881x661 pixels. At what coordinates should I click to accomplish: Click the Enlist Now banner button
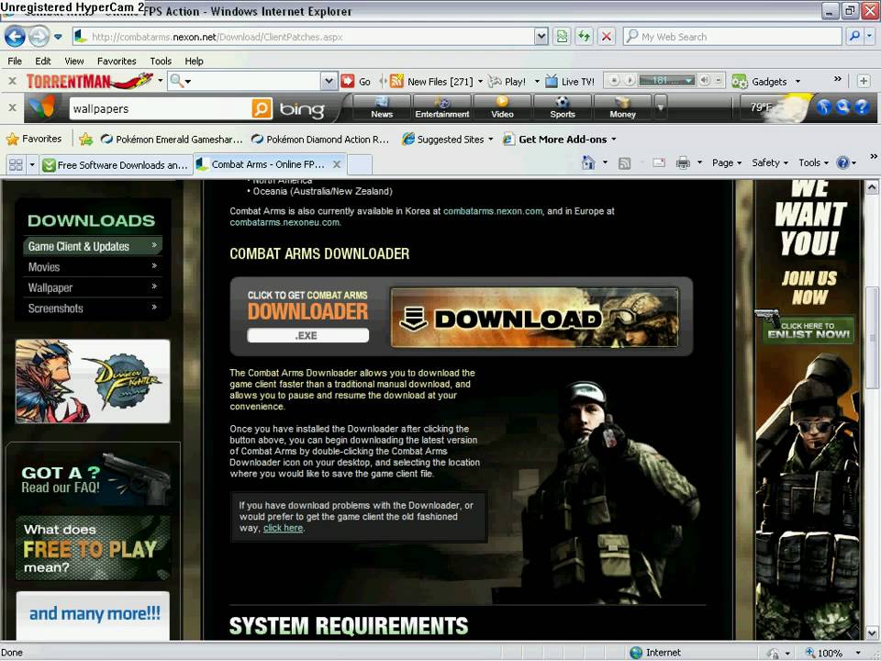pos(808,329)
